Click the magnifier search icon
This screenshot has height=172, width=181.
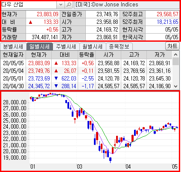pos(69,5)
